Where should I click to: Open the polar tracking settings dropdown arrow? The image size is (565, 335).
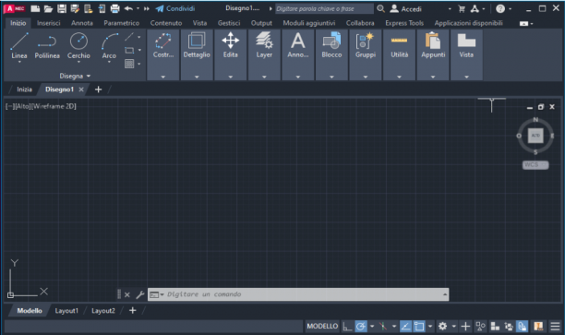pos(372,327)
